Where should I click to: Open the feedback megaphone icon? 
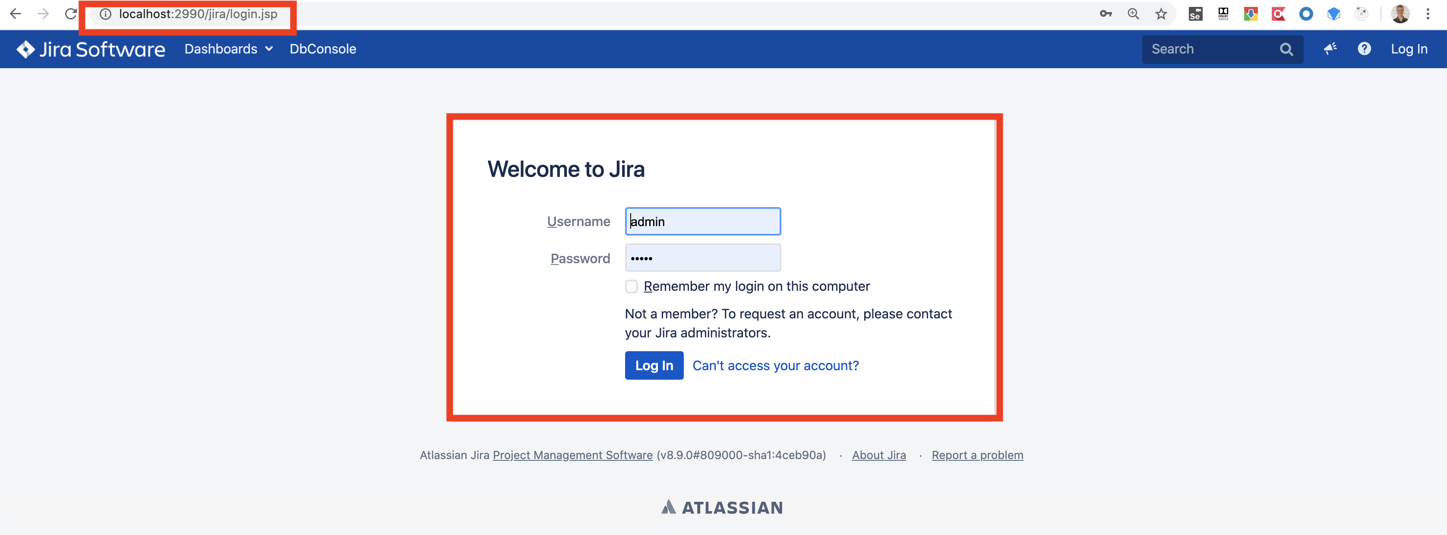tap(1330, 49)
